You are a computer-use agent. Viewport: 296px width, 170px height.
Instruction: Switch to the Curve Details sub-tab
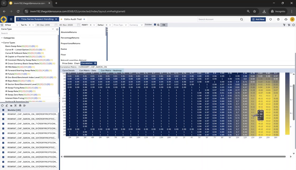[68, 70]
